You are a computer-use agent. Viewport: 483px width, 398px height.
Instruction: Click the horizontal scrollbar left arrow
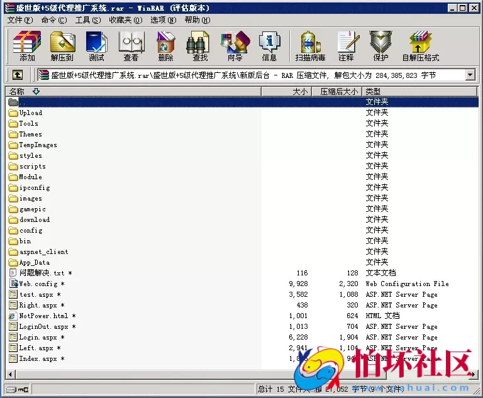coord(10,375)
